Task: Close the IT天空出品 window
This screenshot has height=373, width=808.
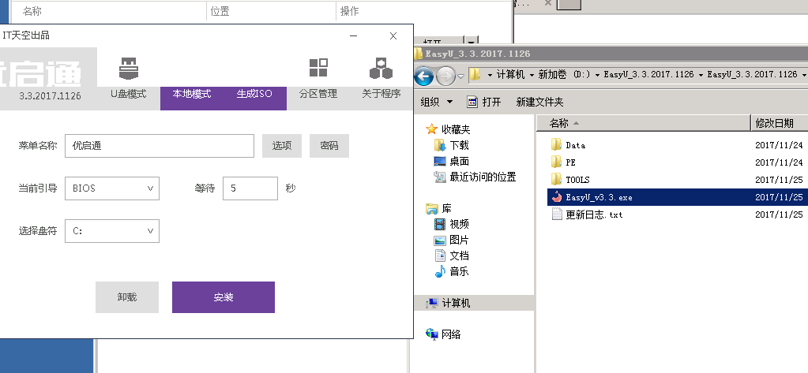Action: click(x=393, y=35)
